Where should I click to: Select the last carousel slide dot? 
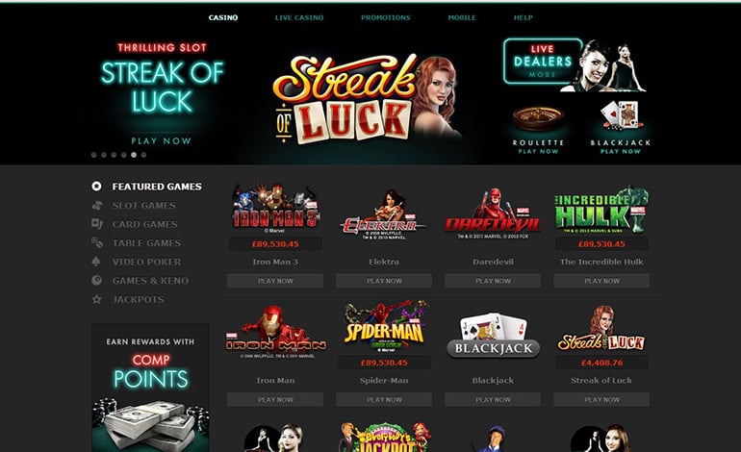click(x=143, y=155)
